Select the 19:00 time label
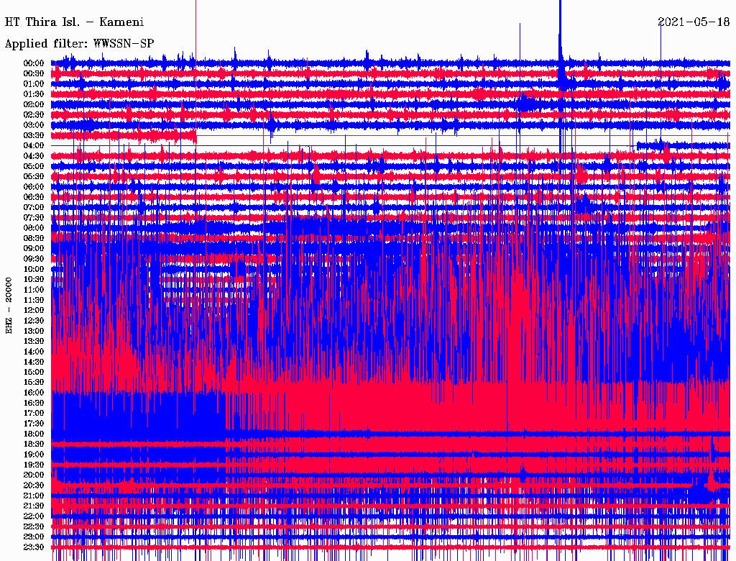The height and width of the screenshot is (561, 736). coord(34,455)
